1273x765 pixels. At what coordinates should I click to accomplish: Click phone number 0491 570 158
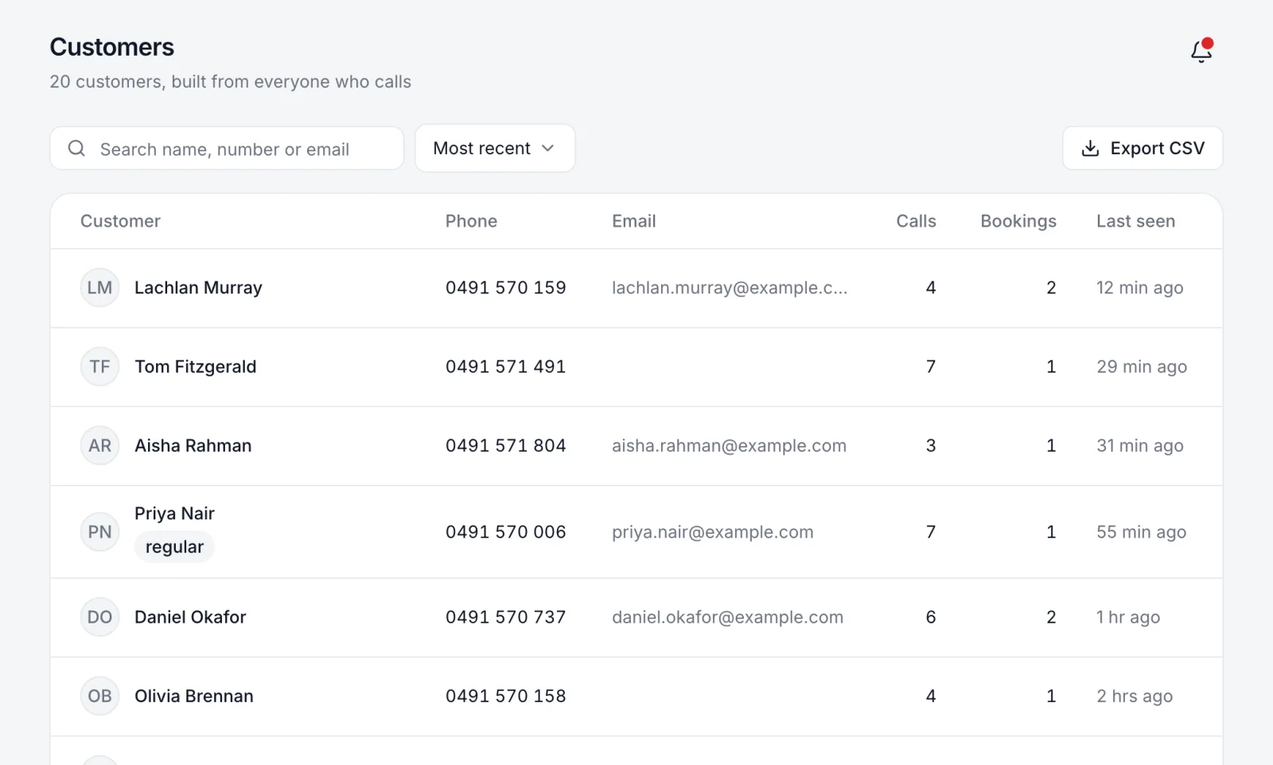coord(505,696)
